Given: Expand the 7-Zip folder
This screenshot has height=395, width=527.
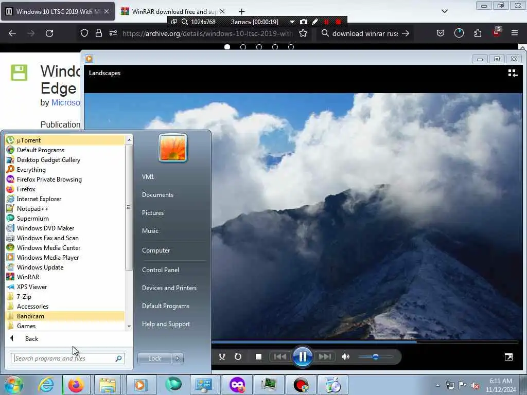Looking at the screenshot, I should 65,296.
